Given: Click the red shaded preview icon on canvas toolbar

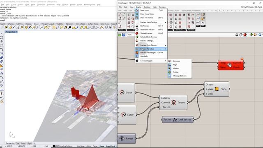Looking at the screenshot, I should [x=245, y=35].
